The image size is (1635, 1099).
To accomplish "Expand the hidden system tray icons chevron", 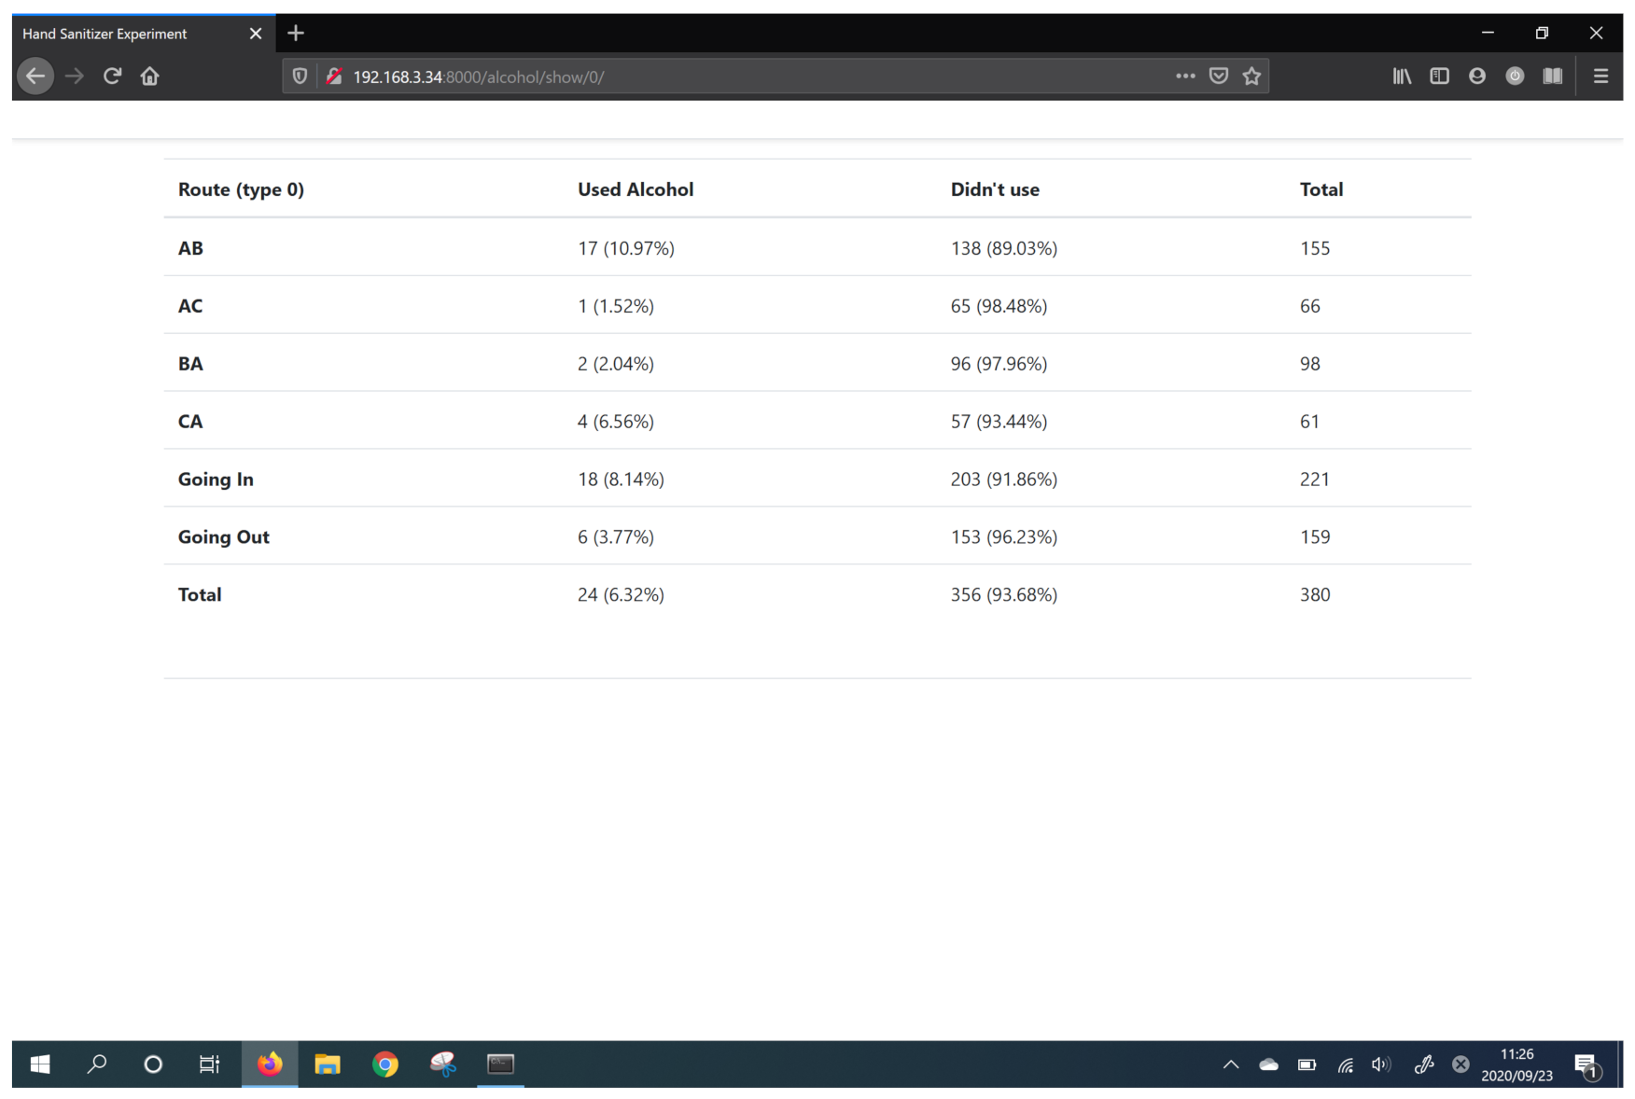I will pyautogui.click(x=1231, y=1064).
